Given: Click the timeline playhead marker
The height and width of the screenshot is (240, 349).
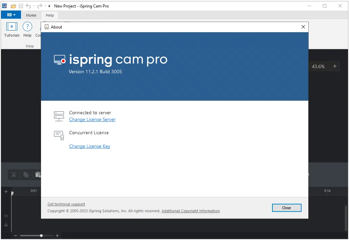Looking at the screenshot, I should pyautogui.click(x=12, y=193).
